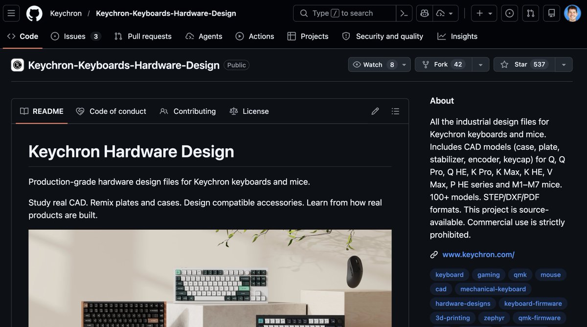The height and width of the screenshot is (327, 587).
Task: Click the 'Keychron Hardware Design' README heading
Action: pyautogui.click(x=131, y=151)
